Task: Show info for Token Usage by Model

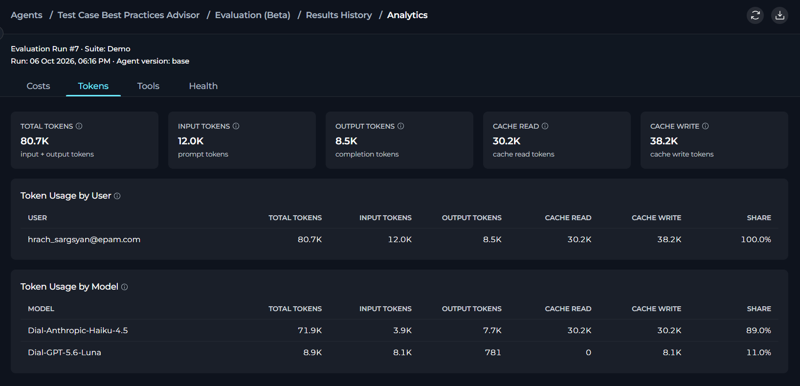Action: (124, 287)
